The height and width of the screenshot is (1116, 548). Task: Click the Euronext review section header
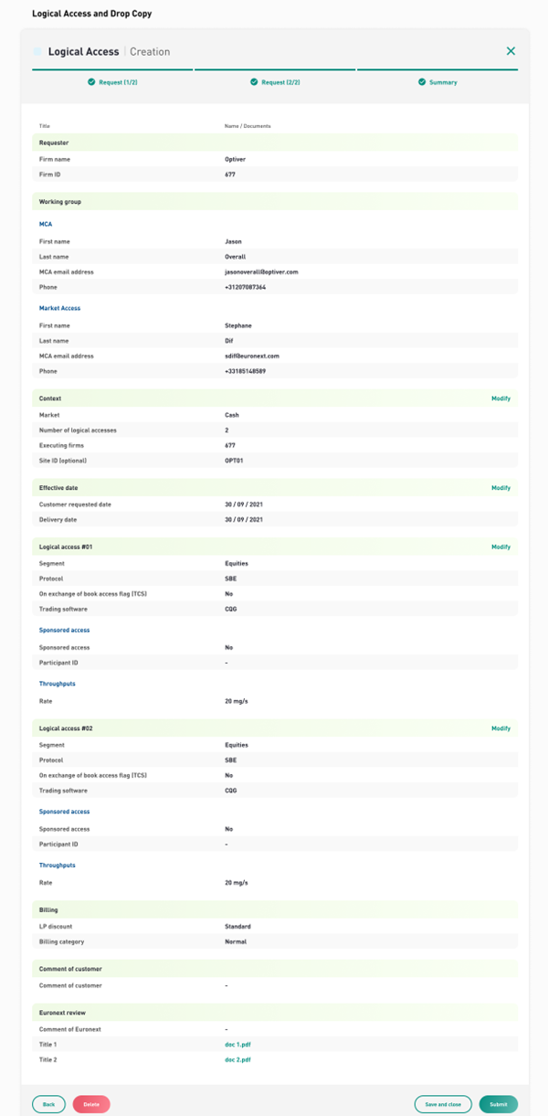(x=275, y=1014)
